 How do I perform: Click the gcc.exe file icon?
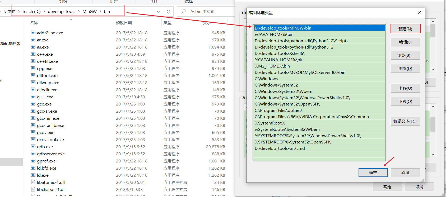(33, 104)
